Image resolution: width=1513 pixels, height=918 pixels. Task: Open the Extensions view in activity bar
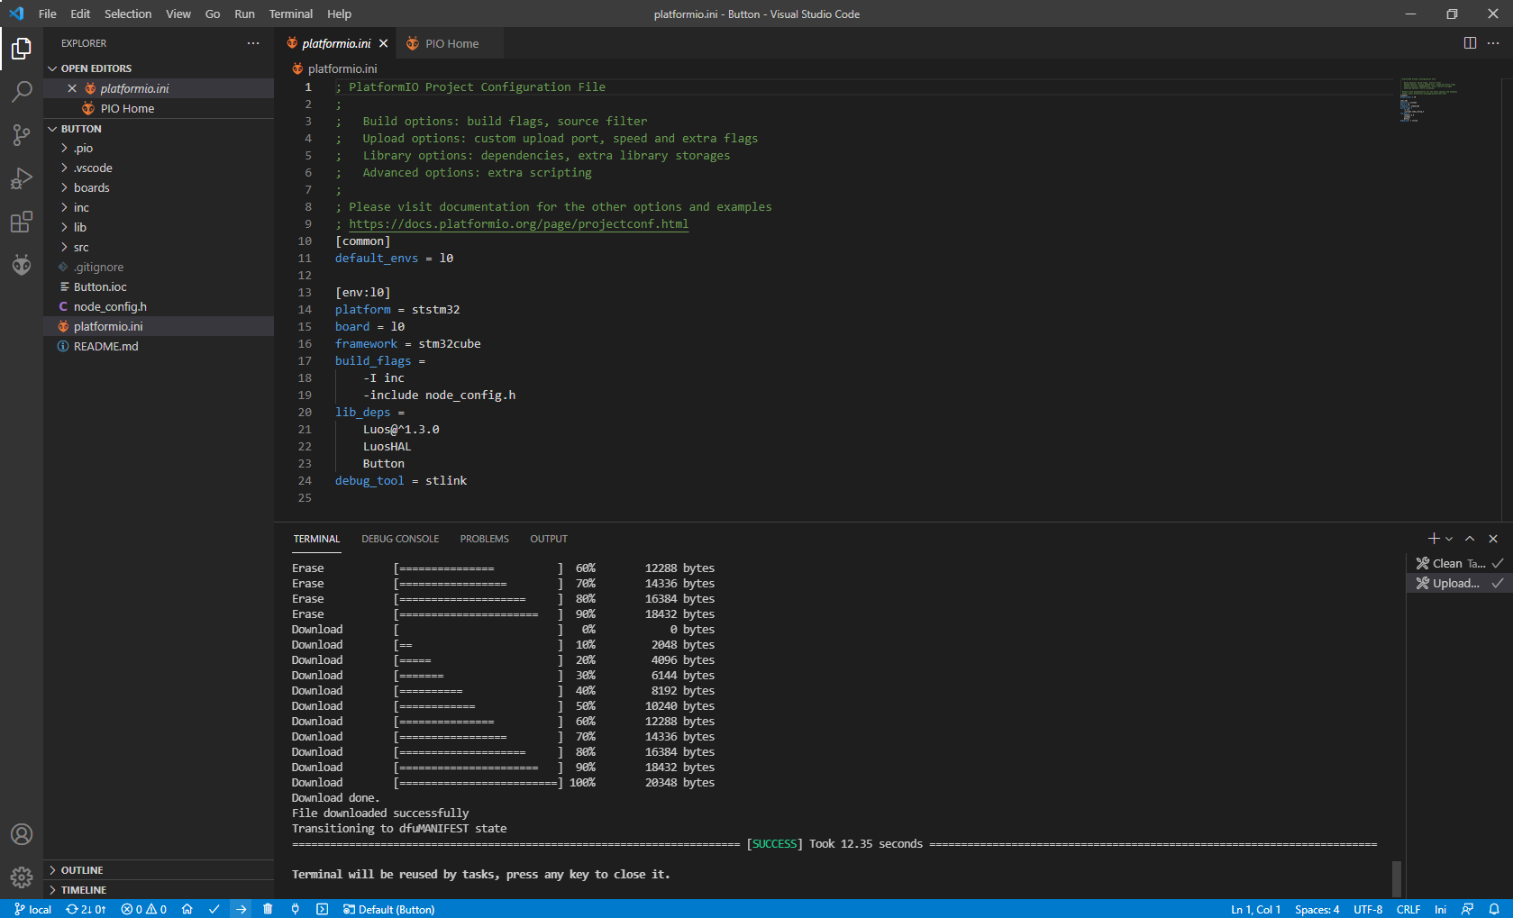pyautogui.click(x=22, y=222)
